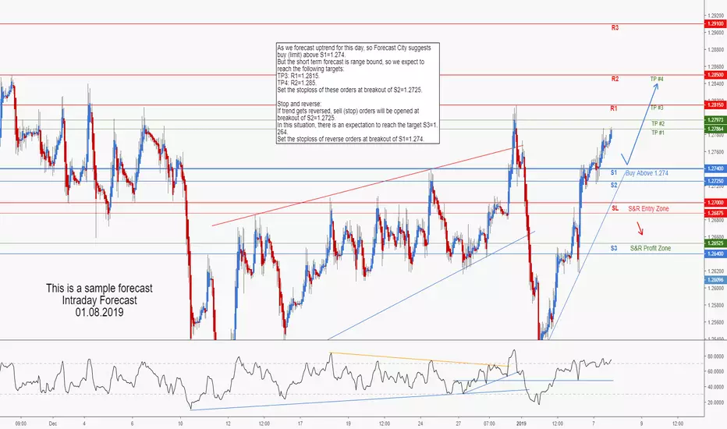Screen dimensions: 727x429
Task: Click the 'S&R Profit Zone' label
Action: click(x=651, y=248)
